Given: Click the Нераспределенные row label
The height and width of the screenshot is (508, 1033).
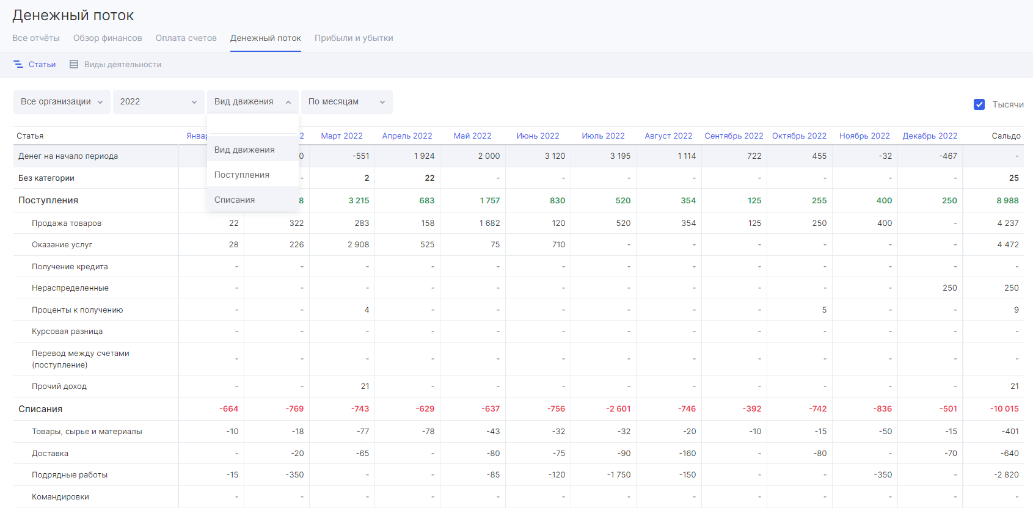Looking at the screenshot, I should tap(70, 288).
